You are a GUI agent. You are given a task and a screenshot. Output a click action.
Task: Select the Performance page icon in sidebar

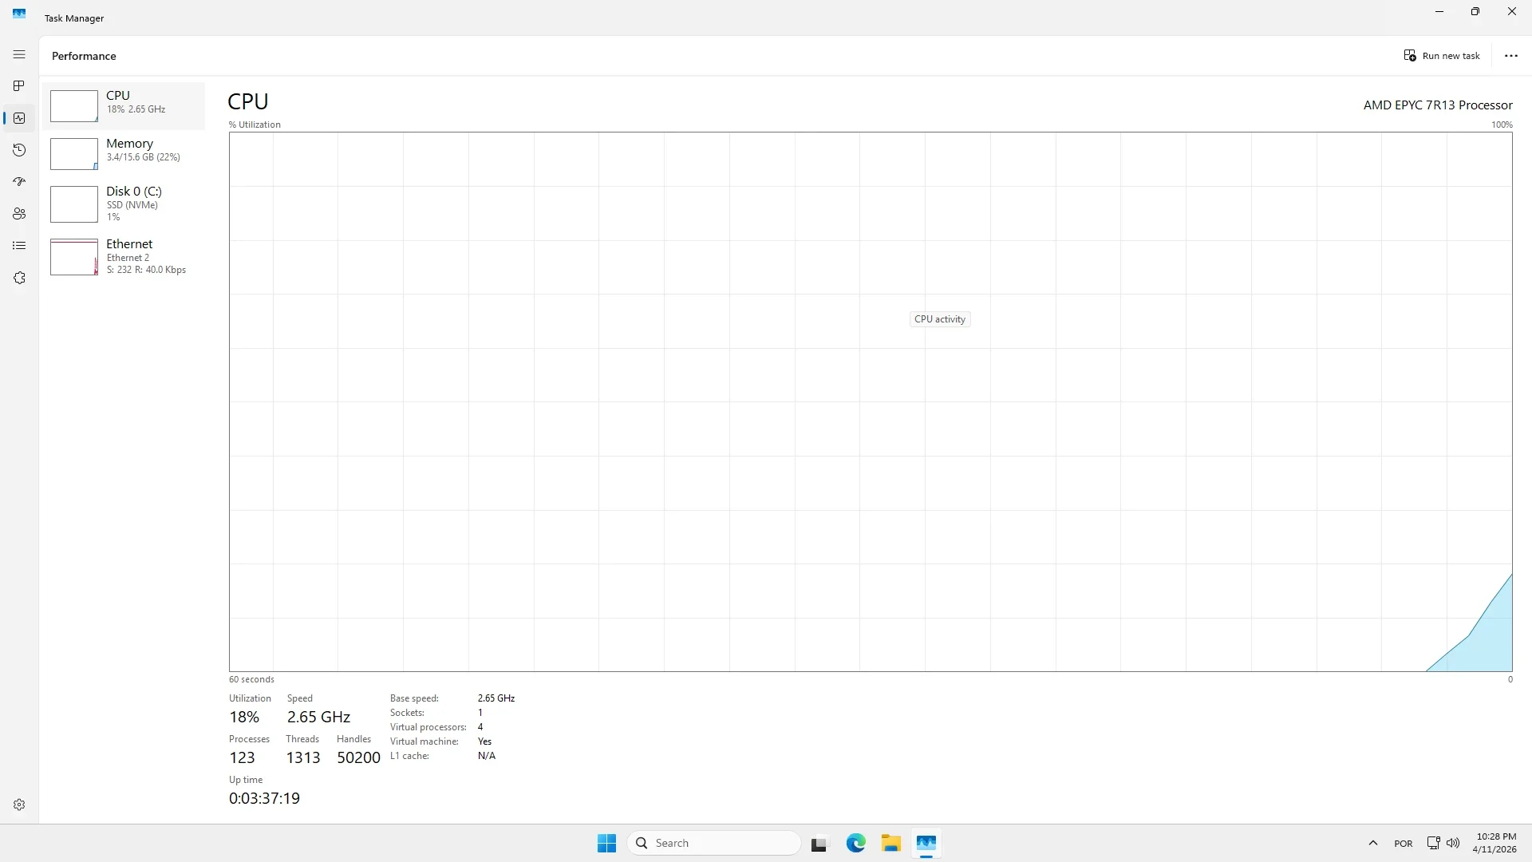(19, 118)
